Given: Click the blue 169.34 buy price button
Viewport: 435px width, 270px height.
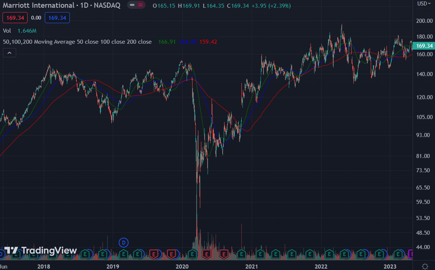Looking at the screenshot, I should click(x=57, y=18).
